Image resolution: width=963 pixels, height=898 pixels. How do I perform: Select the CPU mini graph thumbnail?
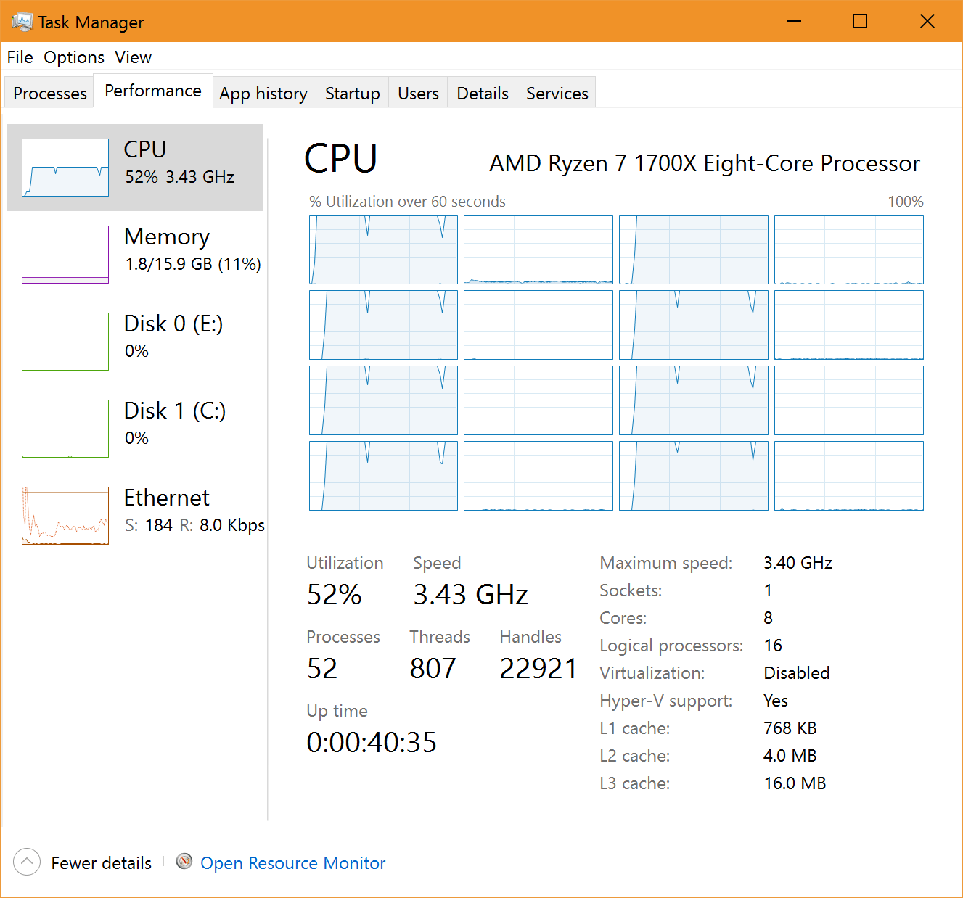[65, 168]
